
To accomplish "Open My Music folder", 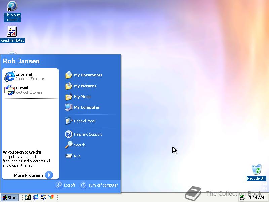I will point(78,97).
